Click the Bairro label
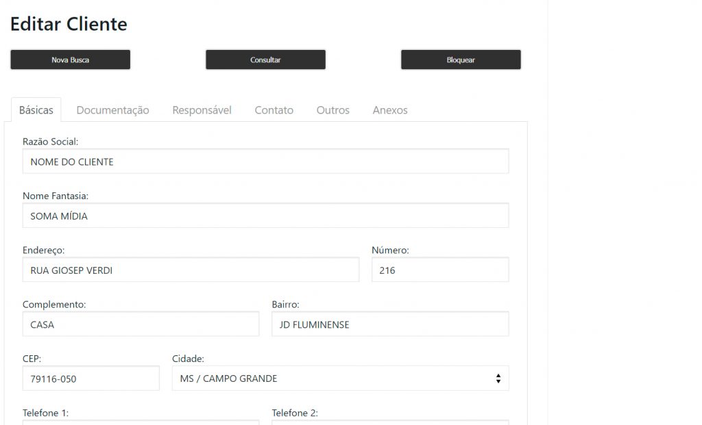The width and height of the screenshot is (702, 425). pyautogui.click(x=285, y=305)
